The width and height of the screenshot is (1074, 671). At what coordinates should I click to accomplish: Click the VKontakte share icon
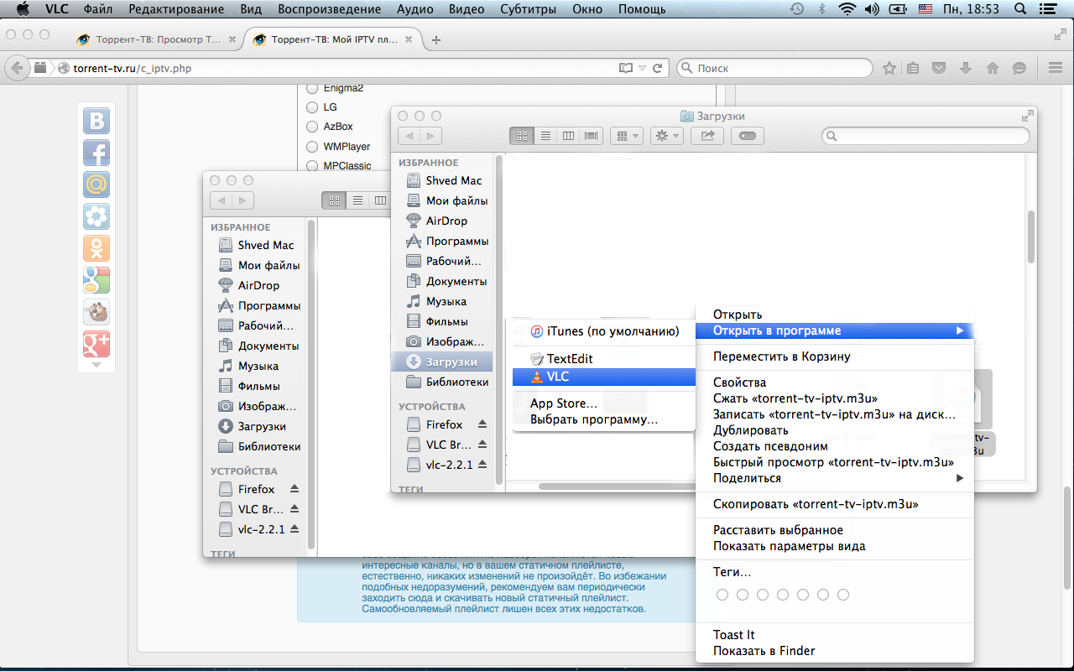click(96, 121)
